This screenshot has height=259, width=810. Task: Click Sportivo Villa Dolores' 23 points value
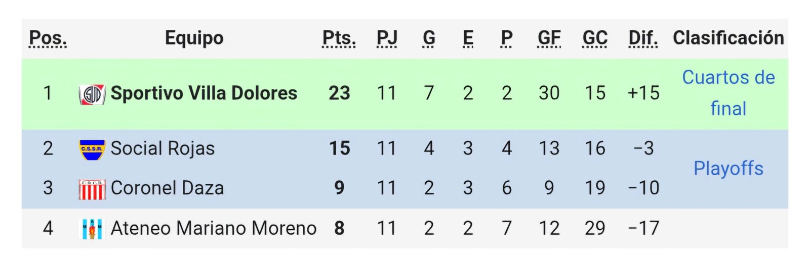tap(339, 93)
